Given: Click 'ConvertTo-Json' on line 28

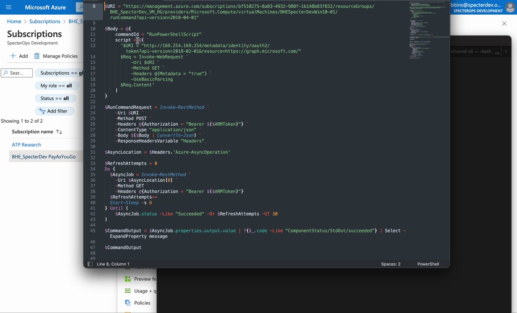Looking at the screenshot, I should [x=175, y=135].
